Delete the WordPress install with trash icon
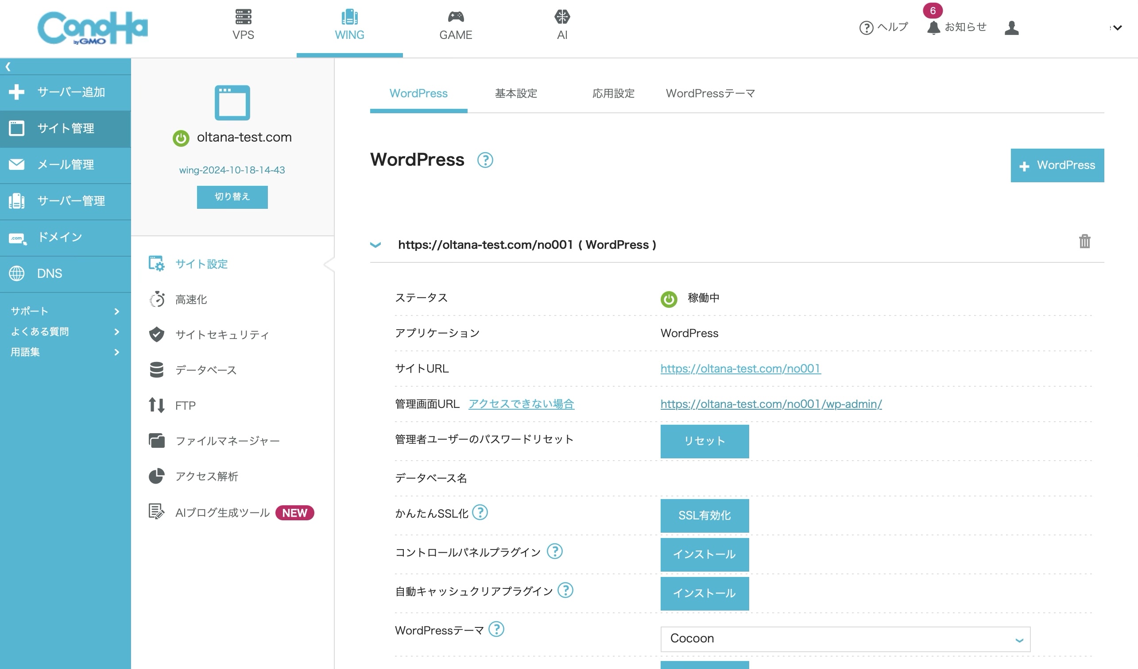 click(1085, 241)
